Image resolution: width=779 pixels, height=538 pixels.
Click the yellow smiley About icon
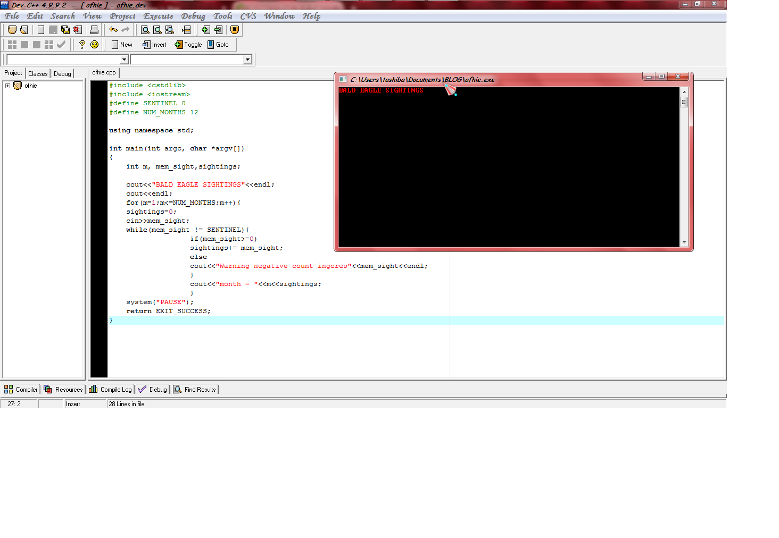click(x=94, y=45)
